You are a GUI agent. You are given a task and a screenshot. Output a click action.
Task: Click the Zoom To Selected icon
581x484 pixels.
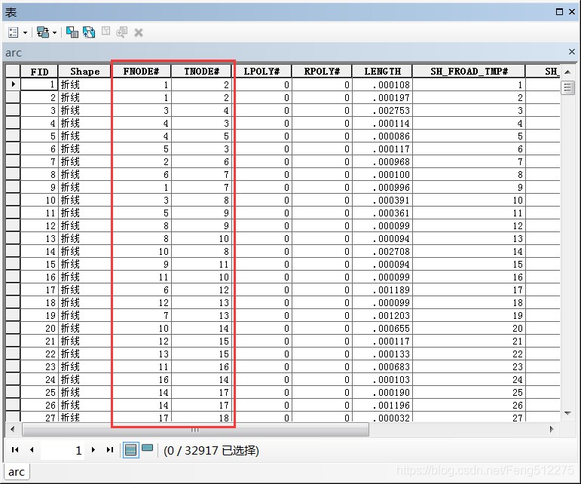click(121, 32)
